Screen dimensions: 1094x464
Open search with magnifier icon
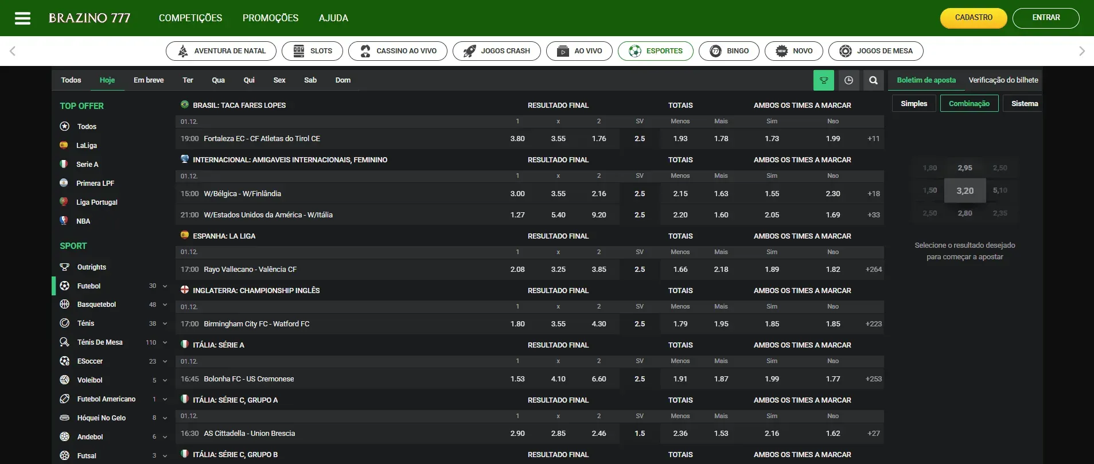tap(873, 80)
